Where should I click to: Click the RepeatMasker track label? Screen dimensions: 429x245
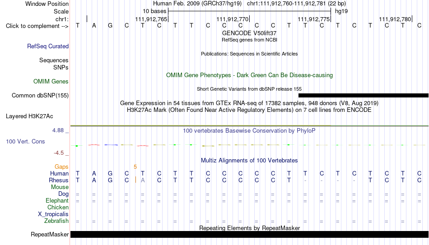50,235
